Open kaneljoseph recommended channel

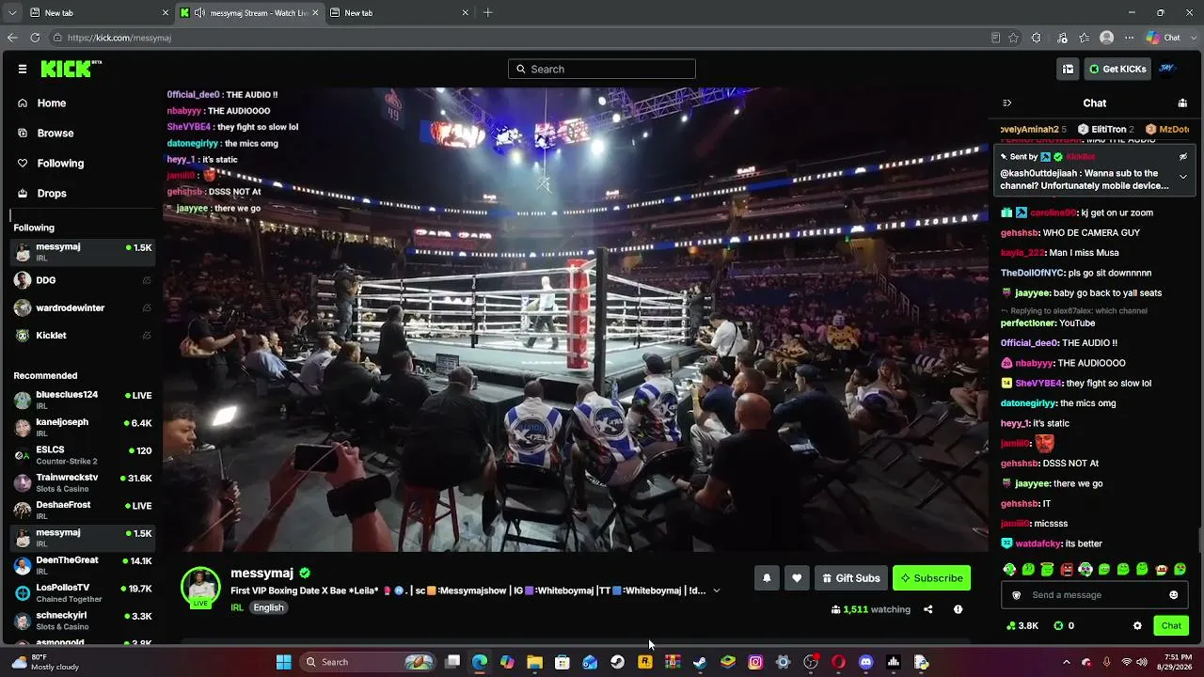click(83, 427)
